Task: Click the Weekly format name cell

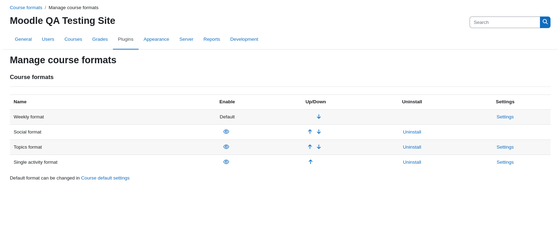Action: 29,117
